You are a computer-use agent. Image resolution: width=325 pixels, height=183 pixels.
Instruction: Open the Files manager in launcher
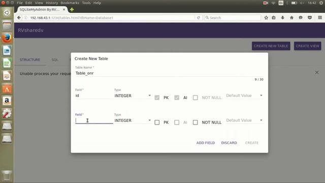[x=7, y=25]
